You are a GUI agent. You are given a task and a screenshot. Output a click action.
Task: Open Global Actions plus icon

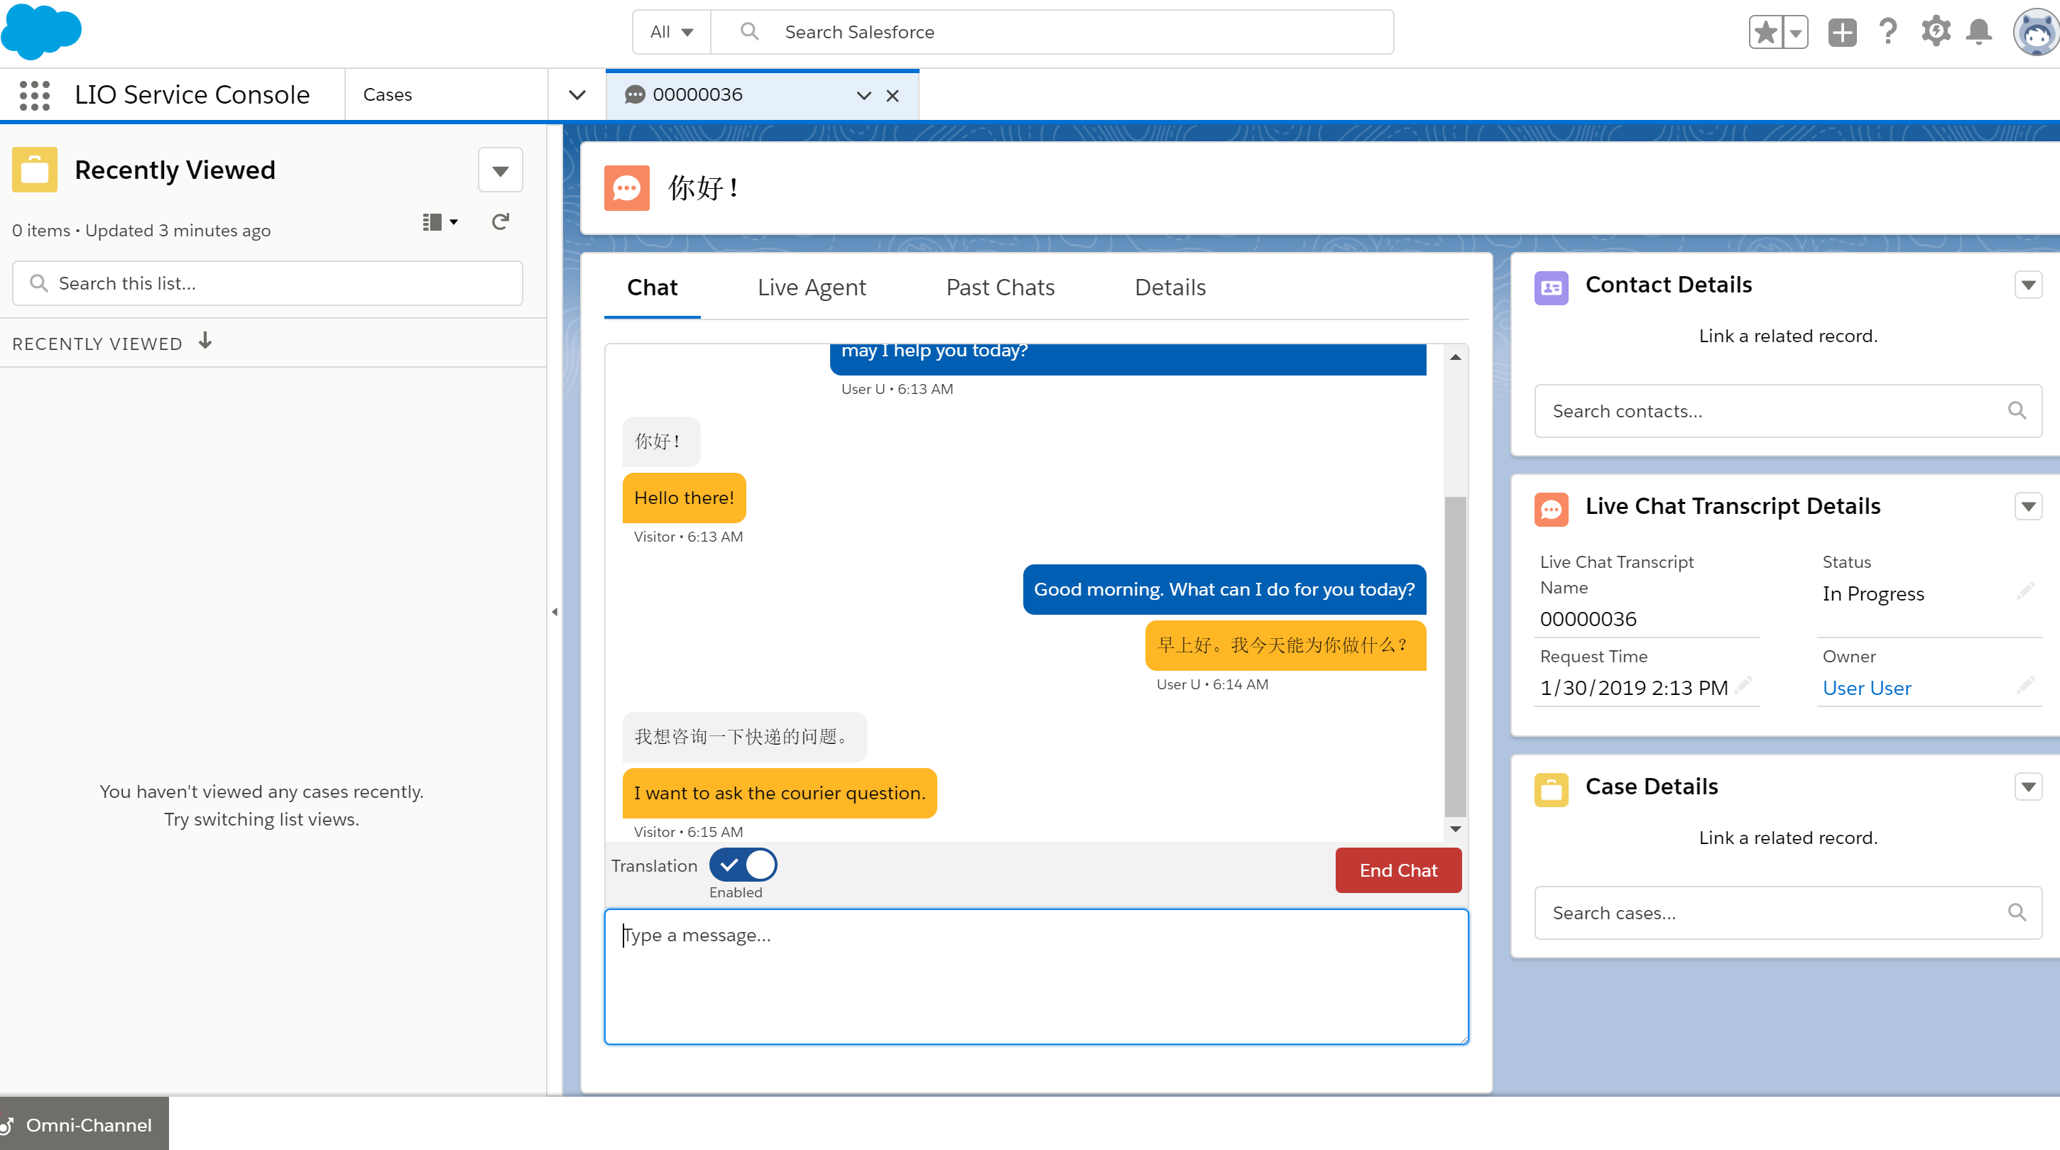[x=1842, y=33]
